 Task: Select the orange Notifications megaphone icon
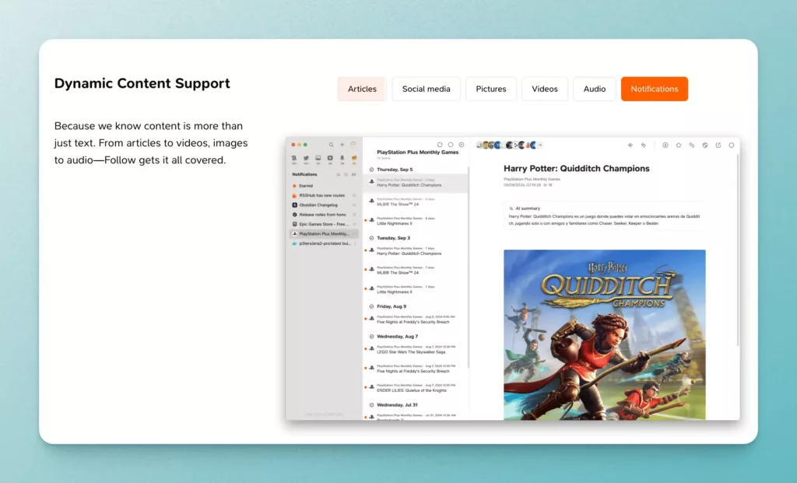coord(354,159)
